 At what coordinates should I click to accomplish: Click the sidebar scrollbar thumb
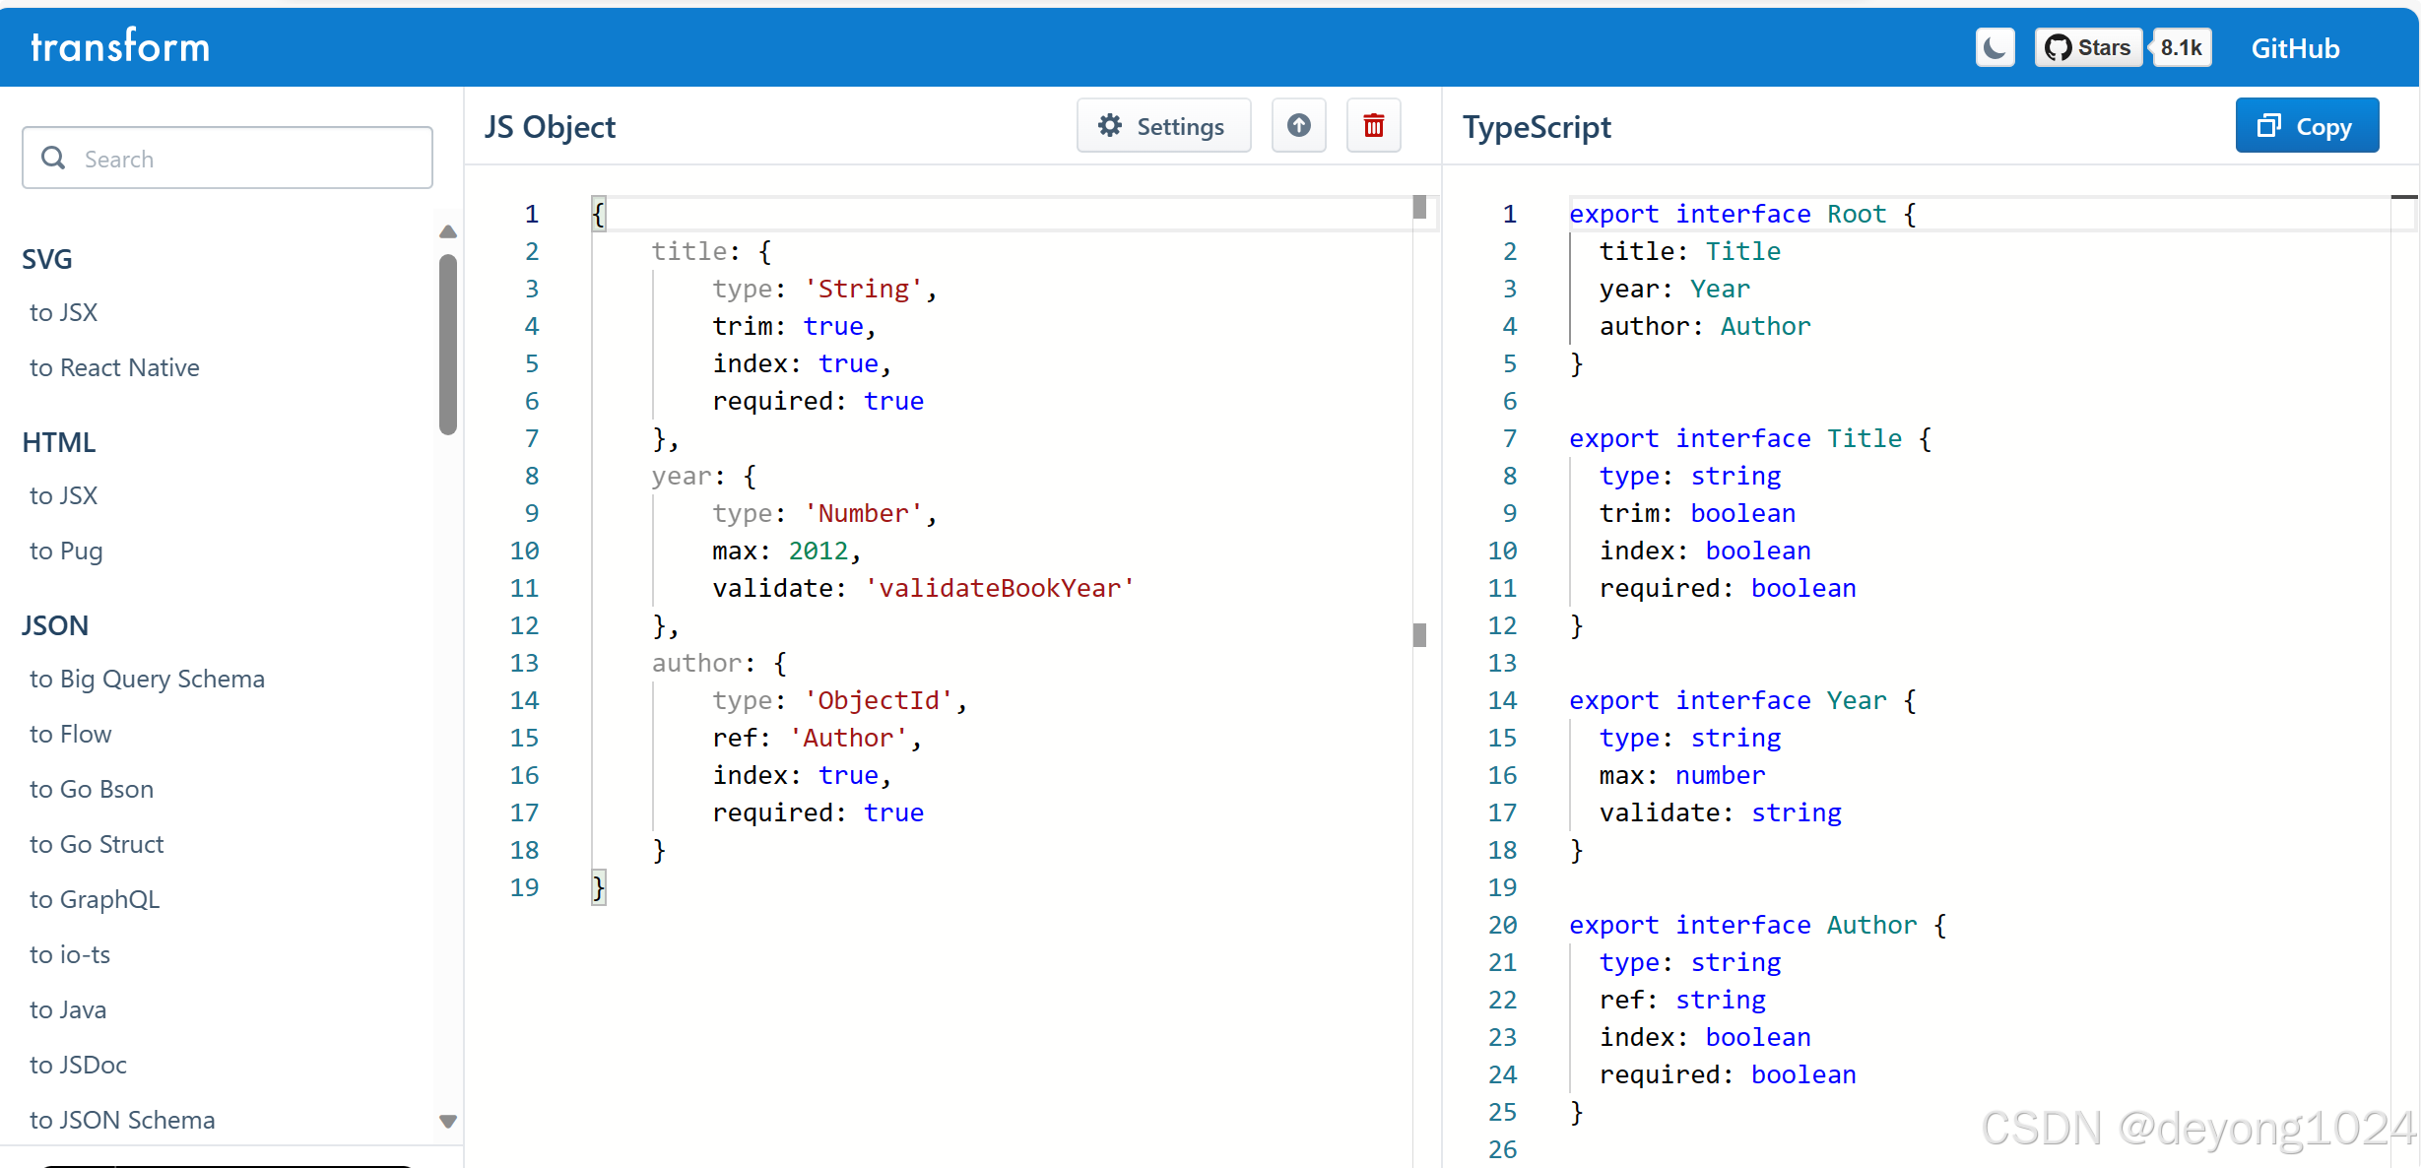448,345
